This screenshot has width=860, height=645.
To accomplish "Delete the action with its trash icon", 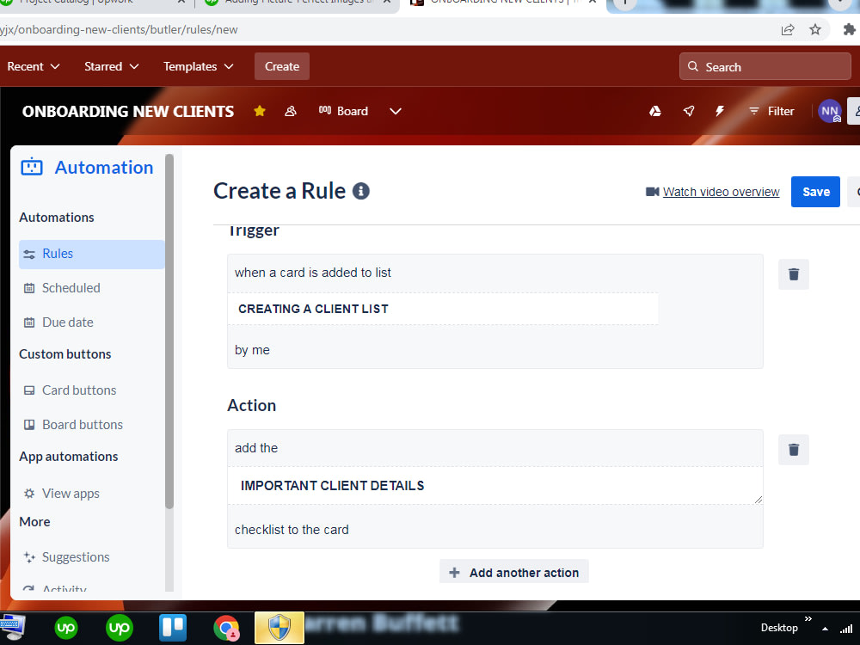I will [793, 450].
